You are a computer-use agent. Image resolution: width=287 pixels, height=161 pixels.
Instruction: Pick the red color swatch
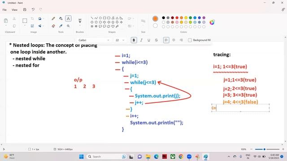[x=177, y=18]
